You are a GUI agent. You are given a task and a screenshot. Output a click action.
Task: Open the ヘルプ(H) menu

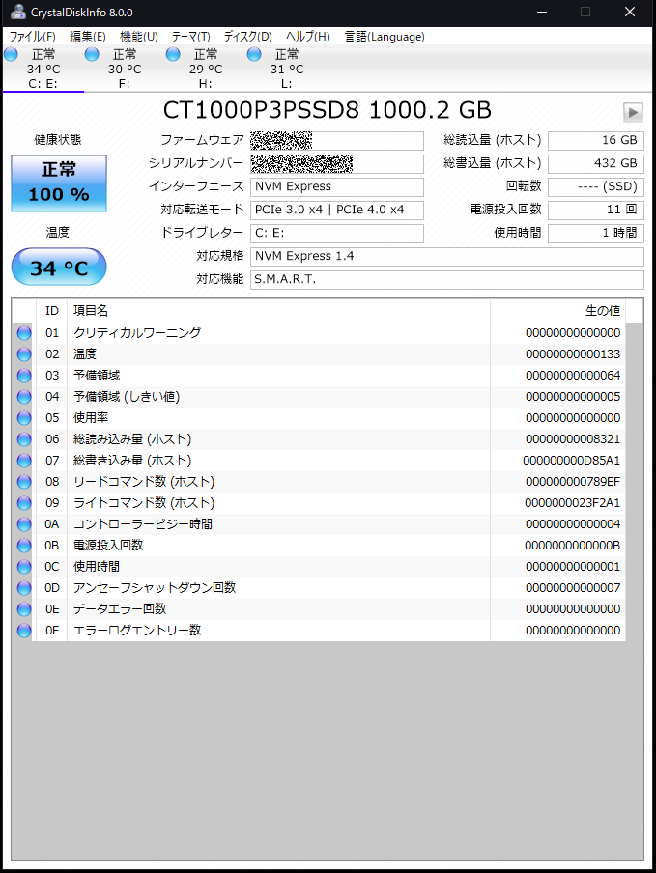[307, 37]
